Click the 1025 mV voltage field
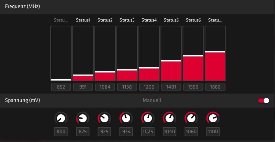Image resolution: width=275 pixels, height=142 pixels. point(148,132)
